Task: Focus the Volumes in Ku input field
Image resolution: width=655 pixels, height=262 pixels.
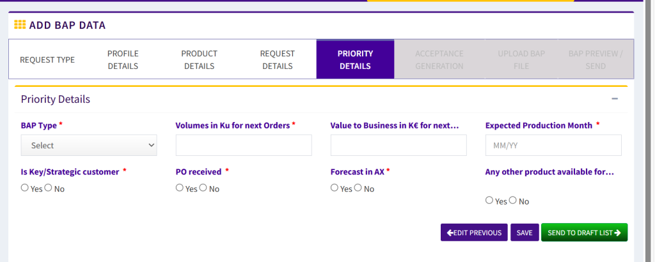Action: coord(244,145)
